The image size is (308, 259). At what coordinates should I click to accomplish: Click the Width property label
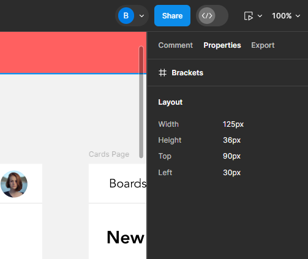168,124
